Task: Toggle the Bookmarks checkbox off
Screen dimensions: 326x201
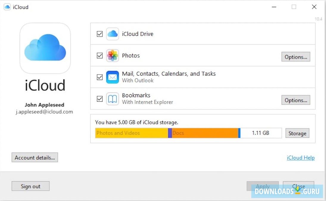Action: point(99,98)
